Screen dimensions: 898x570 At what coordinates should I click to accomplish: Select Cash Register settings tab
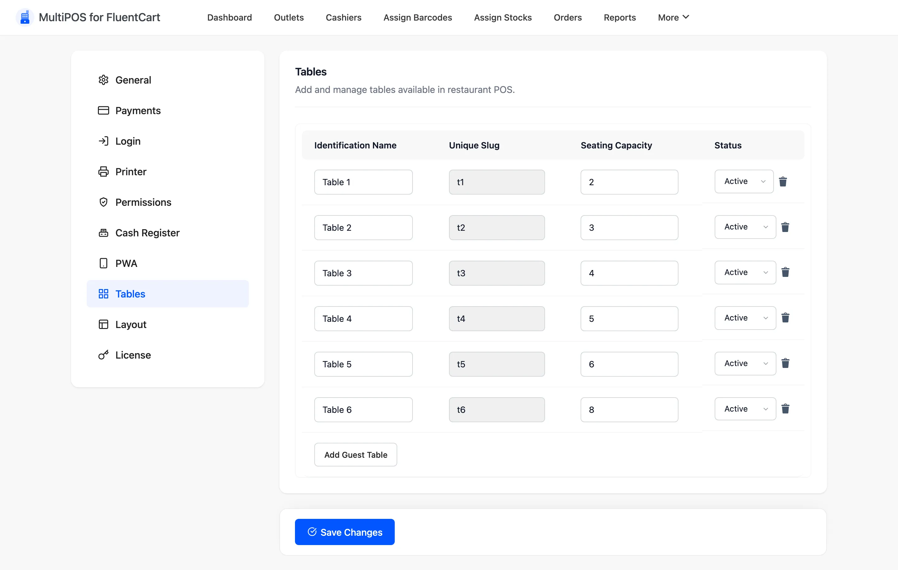coord(167,233)
